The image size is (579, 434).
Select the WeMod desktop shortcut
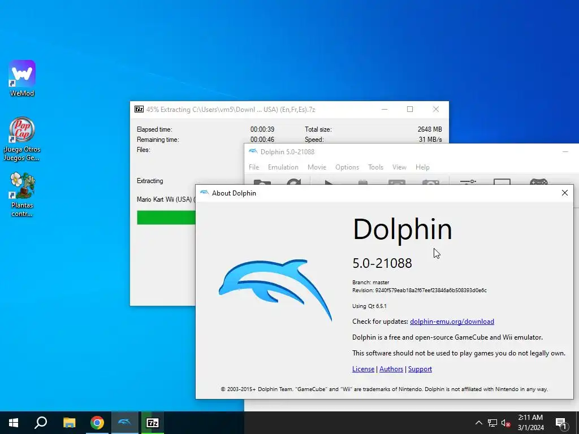pos(22,79)
